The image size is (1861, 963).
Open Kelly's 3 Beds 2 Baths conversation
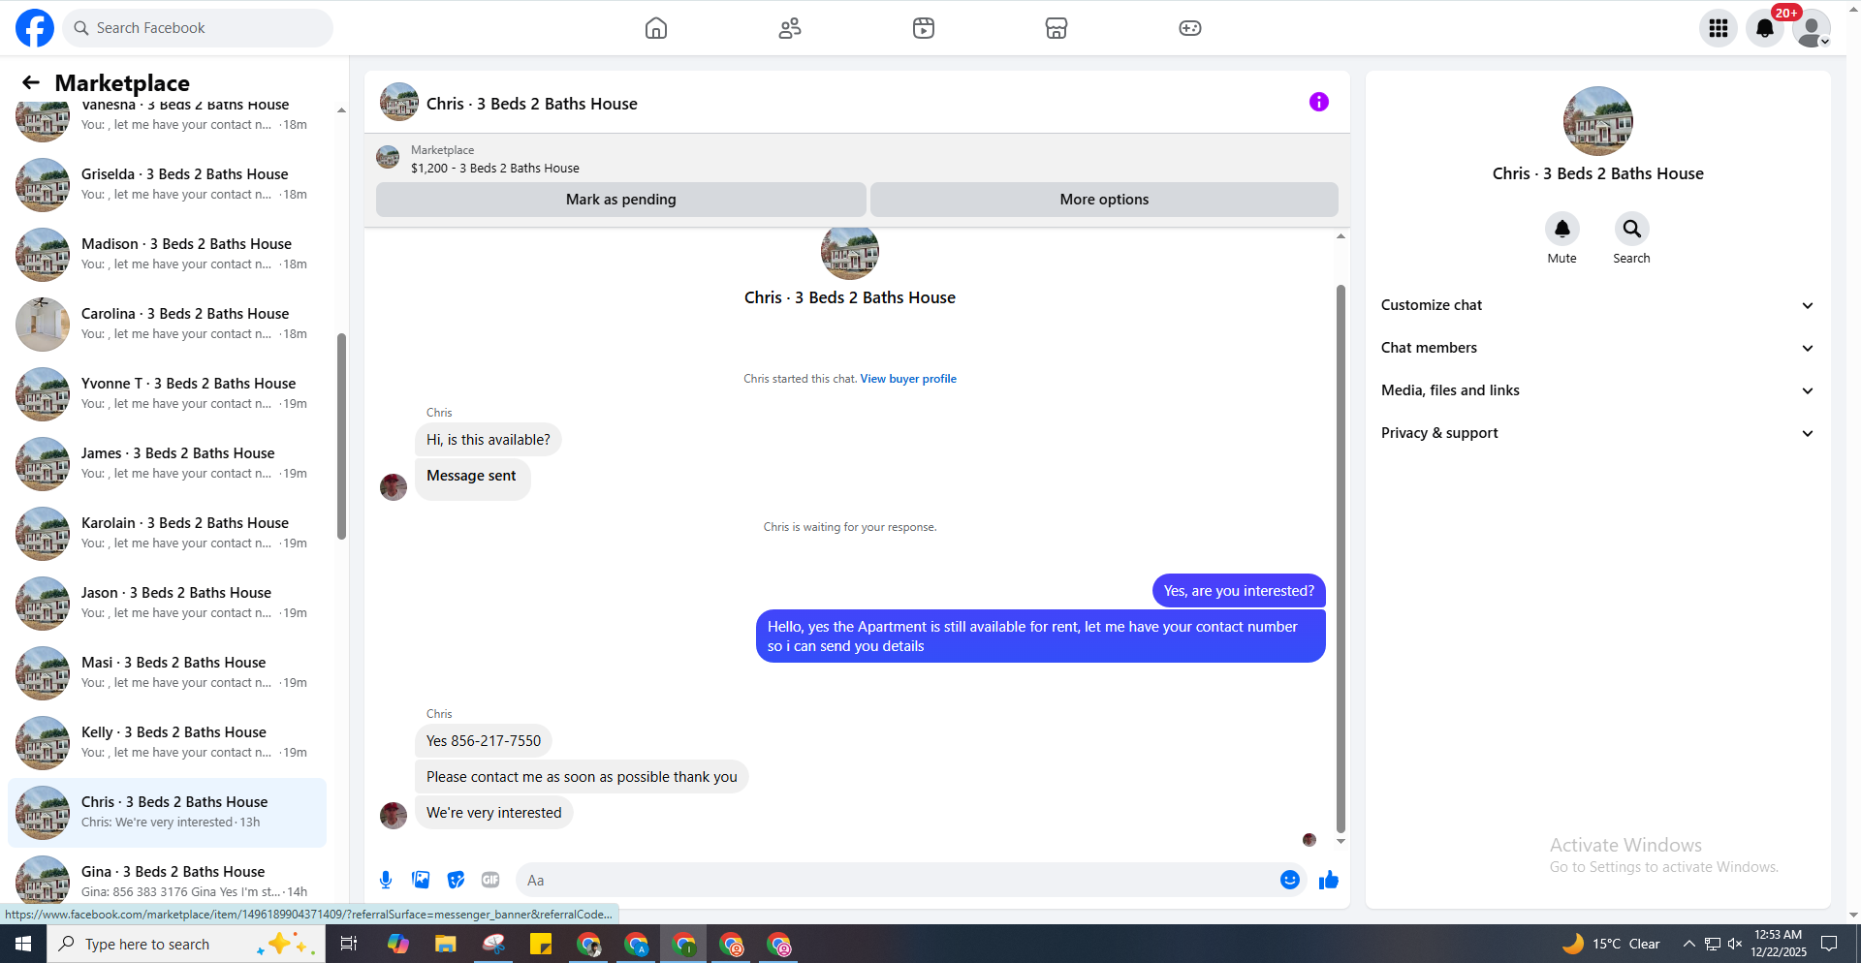pyautogui.click(x=167, y=742)
